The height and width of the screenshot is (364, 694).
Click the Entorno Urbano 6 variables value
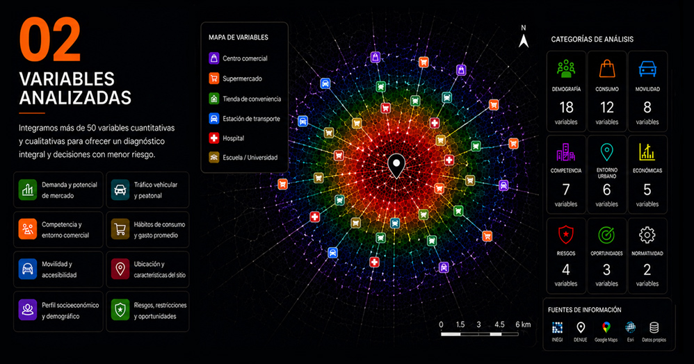[607, 190]
